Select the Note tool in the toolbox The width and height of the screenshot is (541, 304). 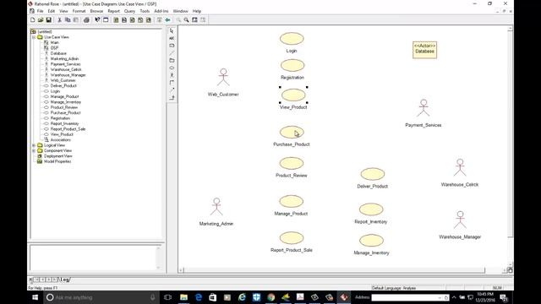[x=172, y=46]
